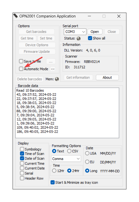Expand the Comma separator dropdown
Viewport: 139px width, 202px height.
(66, 159)
